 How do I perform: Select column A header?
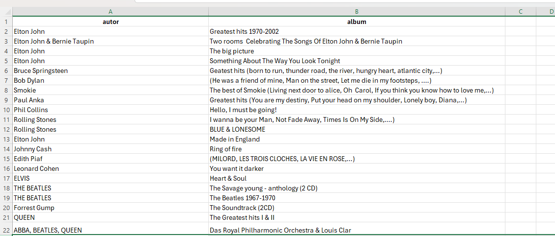[111, 11]
